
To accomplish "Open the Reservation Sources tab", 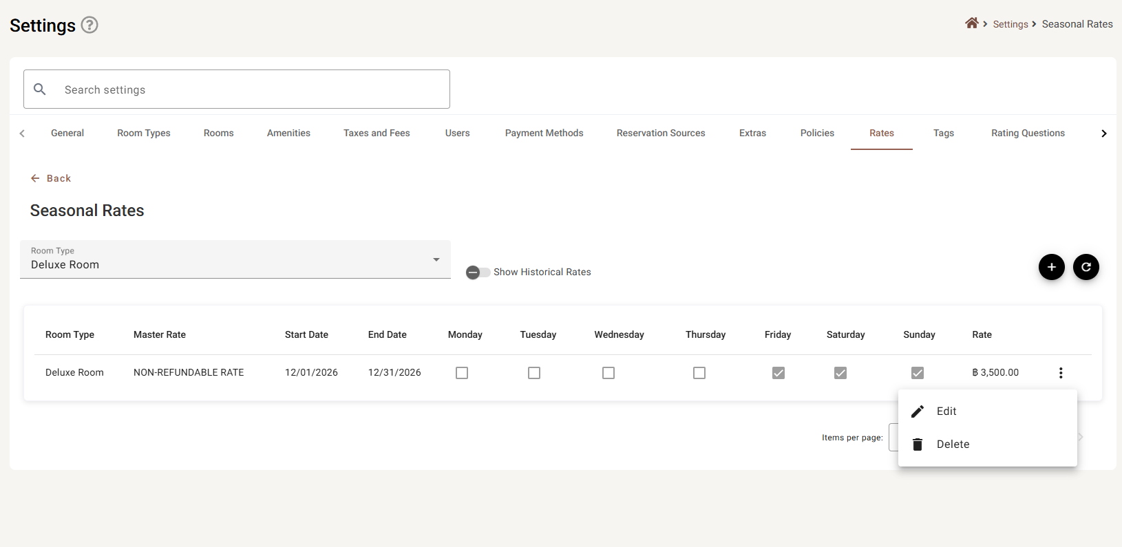I will [x=661, y=133].
